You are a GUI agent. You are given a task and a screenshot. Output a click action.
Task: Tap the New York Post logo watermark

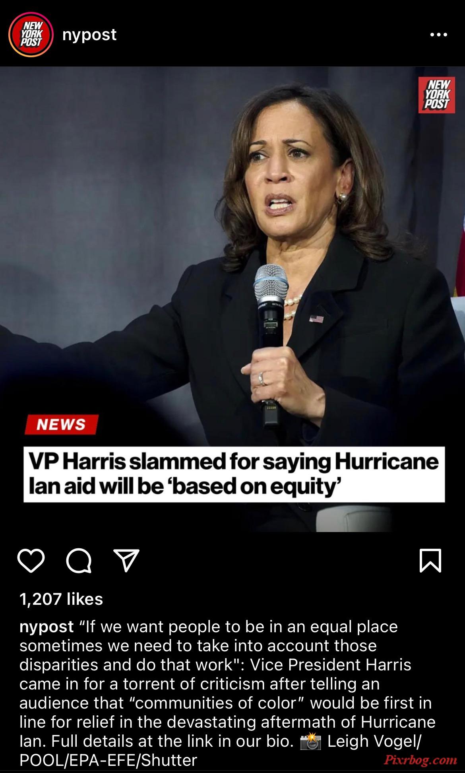click(x=436, y=95)
